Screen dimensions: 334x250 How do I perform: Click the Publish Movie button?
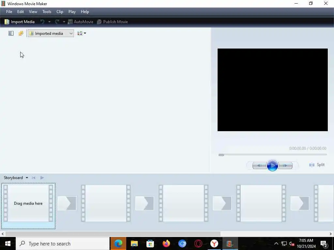(x=112, y=22)
